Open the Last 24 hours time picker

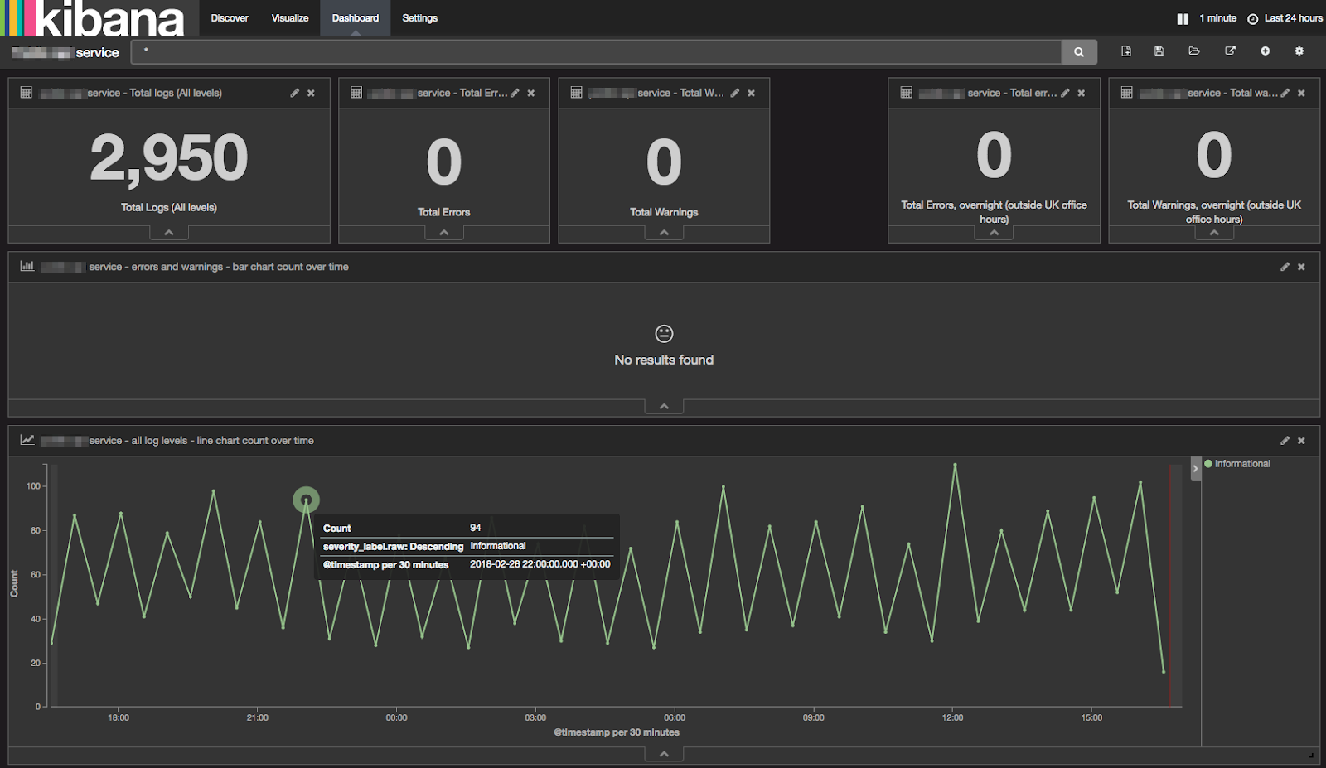pos(1292,18)
